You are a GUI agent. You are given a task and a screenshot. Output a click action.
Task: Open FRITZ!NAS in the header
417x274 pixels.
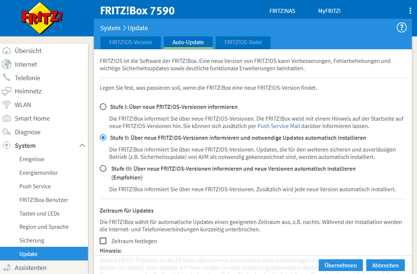(x=282, y=11)
